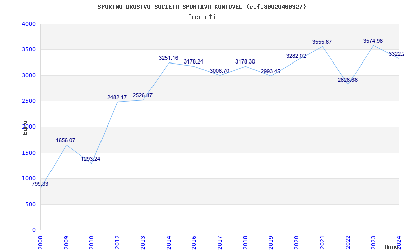The image size is (404, 252).
Task: Click the 1000 y-axis tick label
Action: 29,179
